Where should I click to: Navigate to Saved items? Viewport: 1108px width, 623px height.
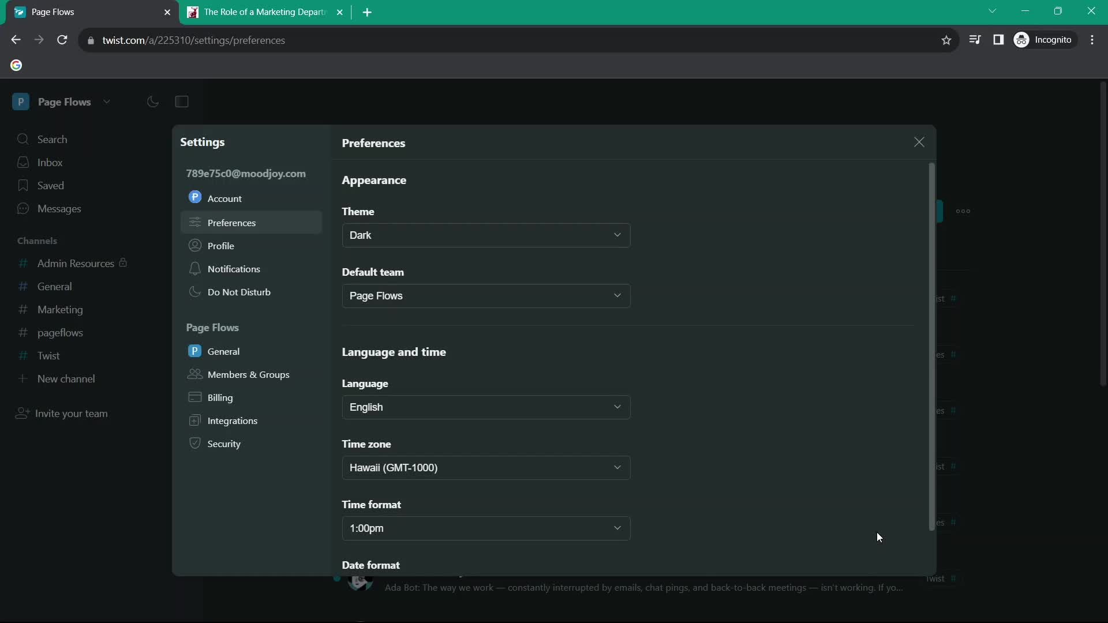[50, 186]
